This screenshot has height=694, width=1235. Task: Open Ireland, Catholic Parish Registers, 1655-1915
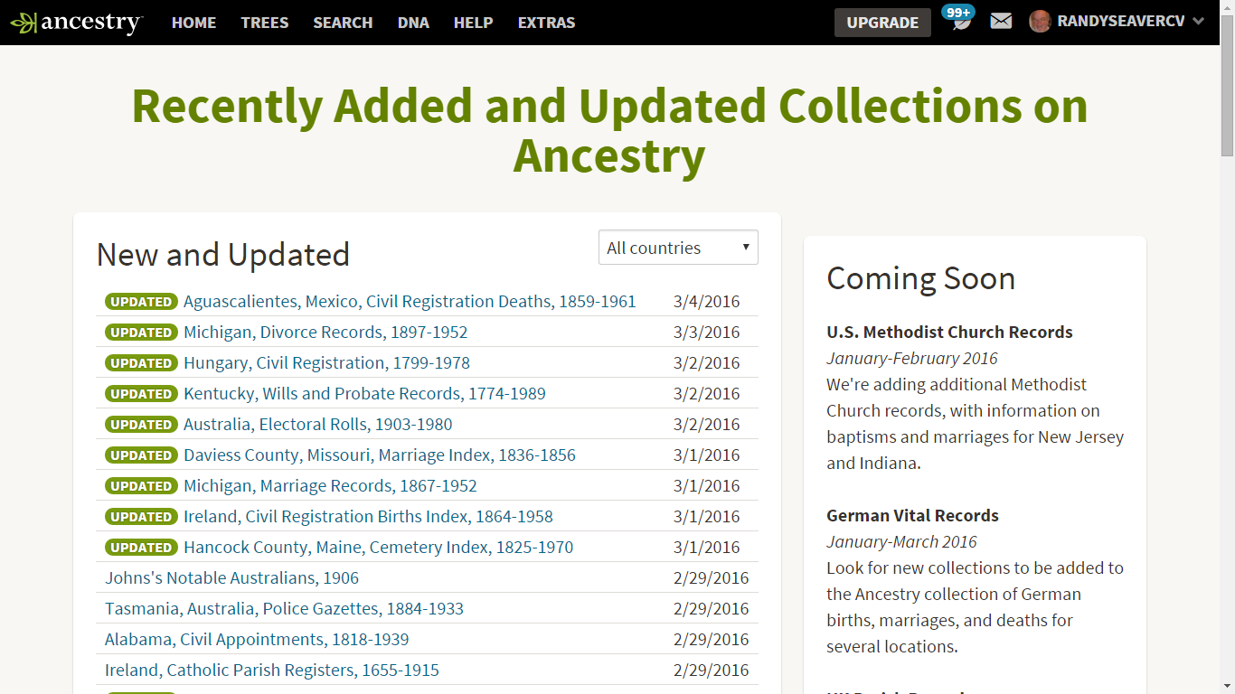click(x=272, y=671)
